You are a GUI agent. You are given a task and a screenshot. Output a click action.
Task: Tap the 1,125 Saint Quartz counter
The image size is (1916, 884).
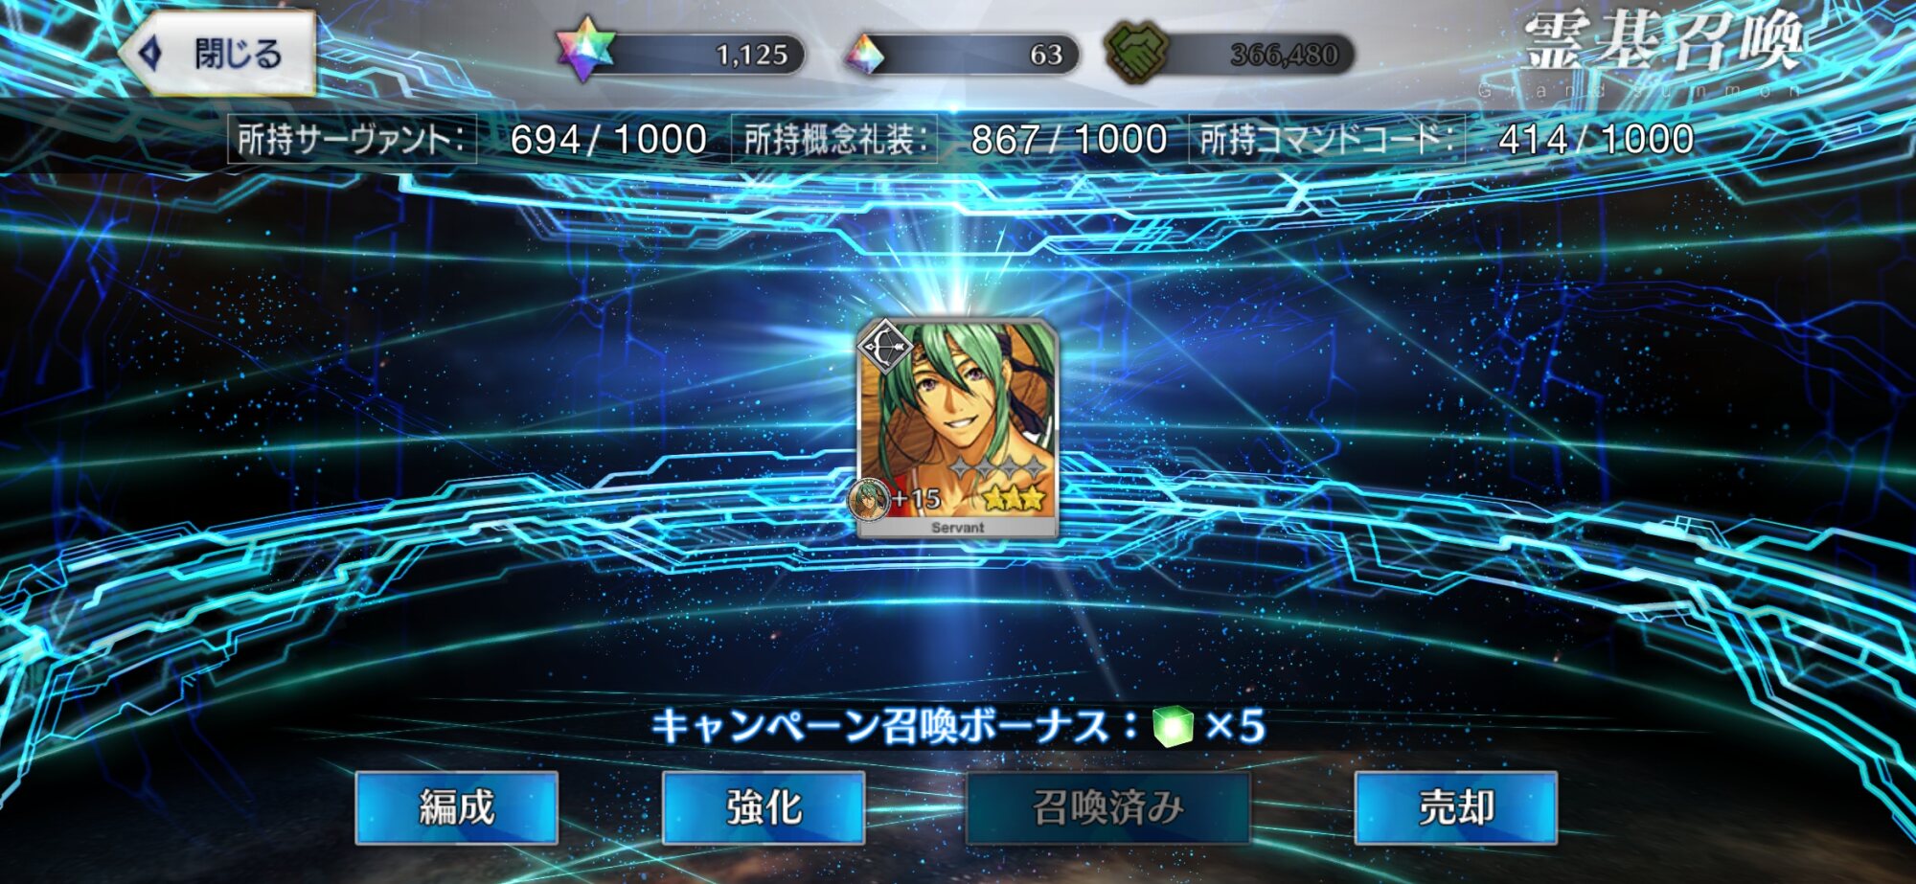click(x=752, y=56)
